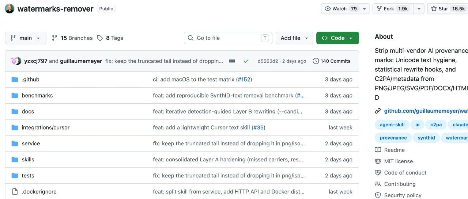Open the split skill from service commit message

pos(229,192)
